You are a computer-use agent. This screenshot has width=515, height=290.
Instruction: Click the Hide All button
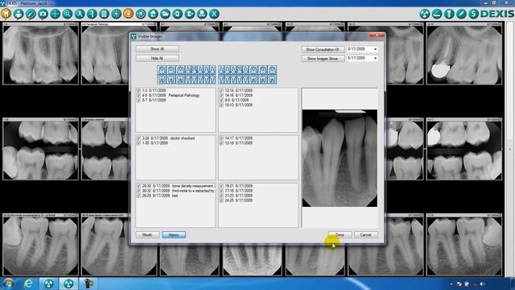[x=158, y=58]
